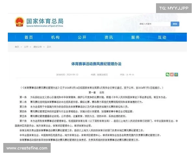Set font size to 小
Image resolution: width=195 pixels, height=156 pixels.
coord(133,75)
